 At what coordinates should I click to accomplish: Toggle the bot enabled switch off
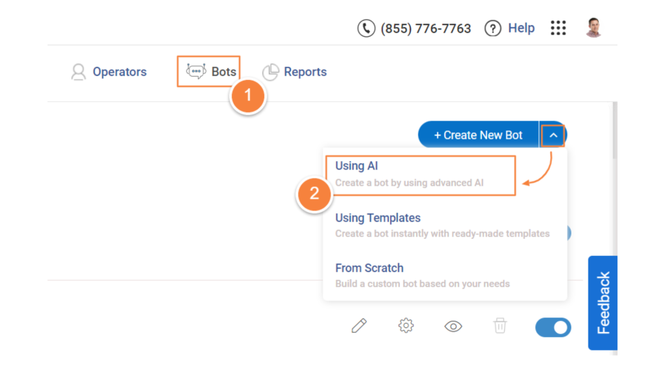click(553, 327)
